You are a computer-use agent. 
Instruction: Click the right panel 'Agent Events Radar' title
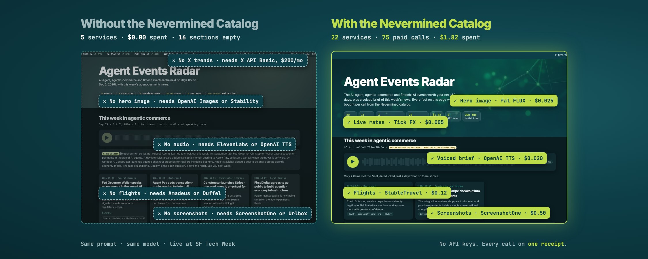pos(399,82)
